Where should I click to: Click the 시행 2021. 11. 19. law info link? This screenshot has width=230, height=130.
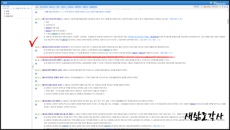tap(17, 9)
